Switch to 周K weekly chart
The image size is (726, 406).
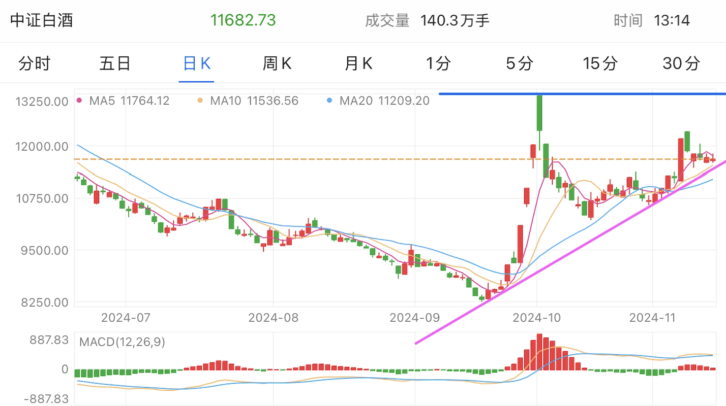click(x=277, y=63)
